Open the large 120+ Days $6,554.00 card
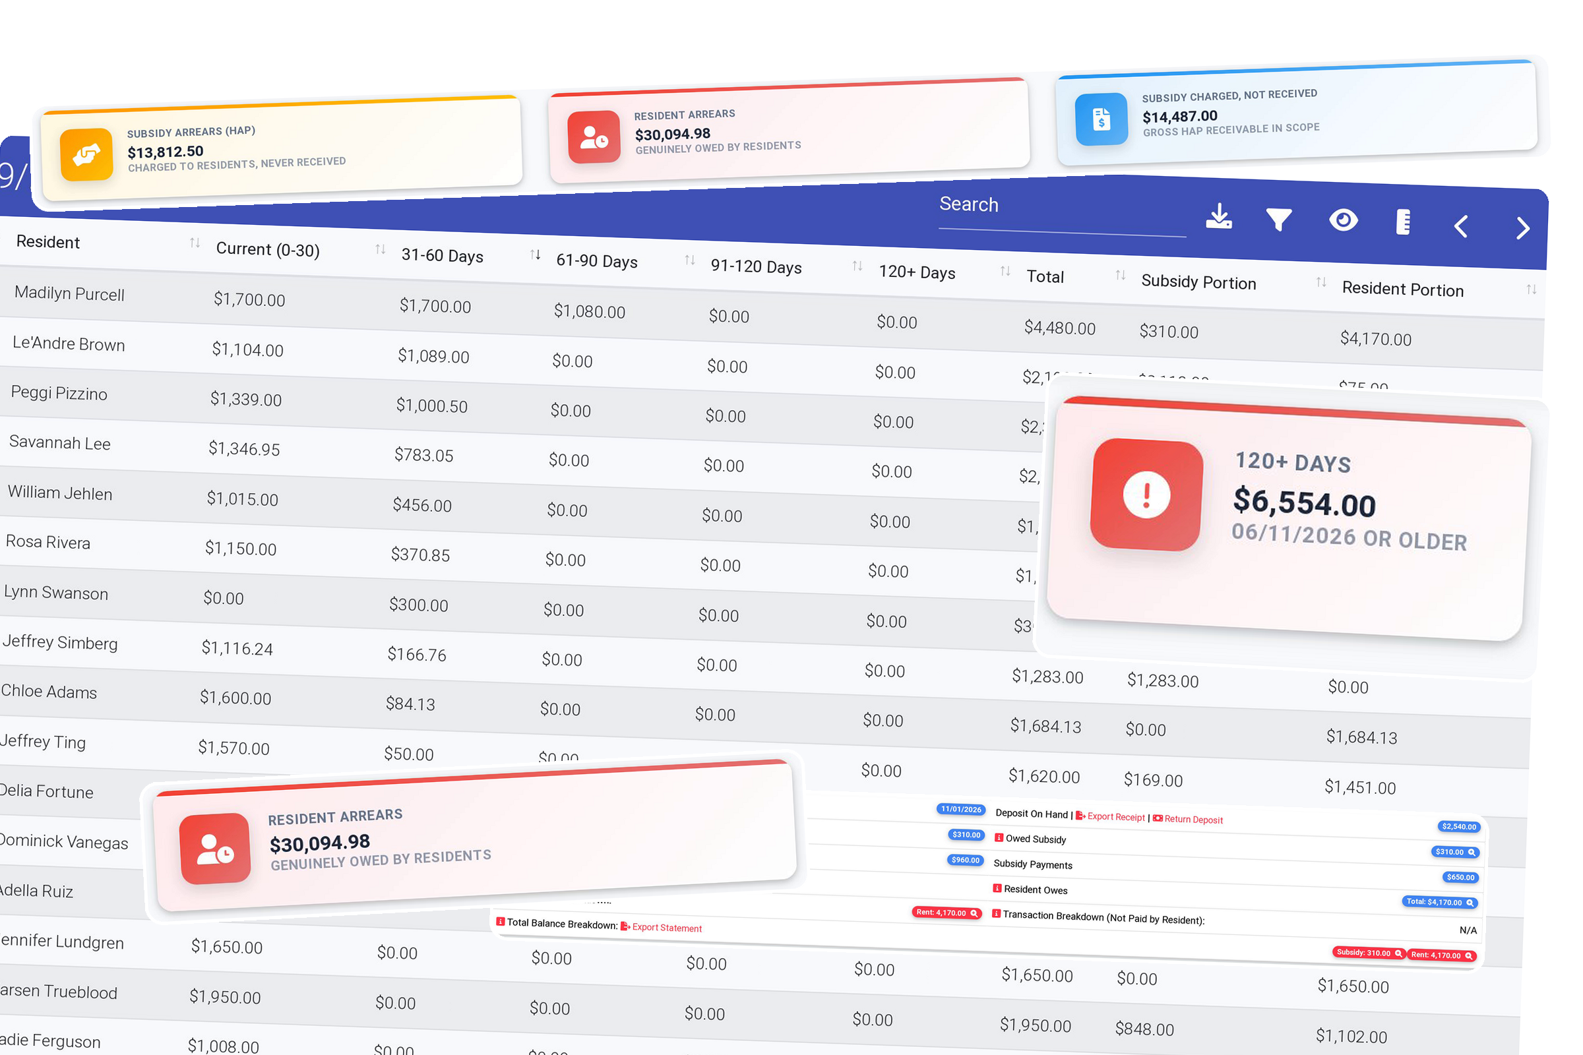This screenshot has height=1055, width=1583. point(1289,520)
